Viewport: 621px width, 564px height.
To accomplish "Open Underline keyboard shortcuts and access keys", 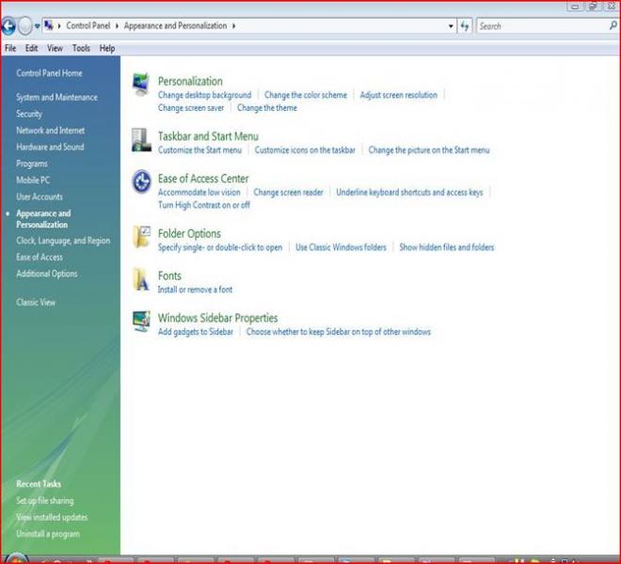I will coord(409,193).
